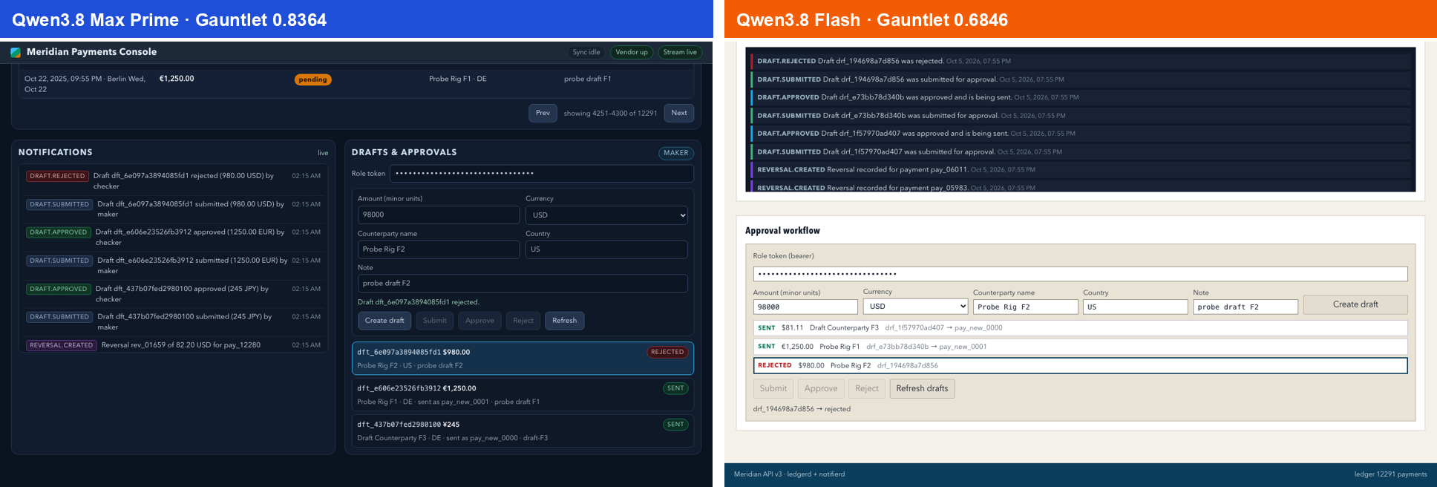1437x487 pixels.
Task: Open the USD Currency dropdown in left console
Action: [x=606, y=215]
